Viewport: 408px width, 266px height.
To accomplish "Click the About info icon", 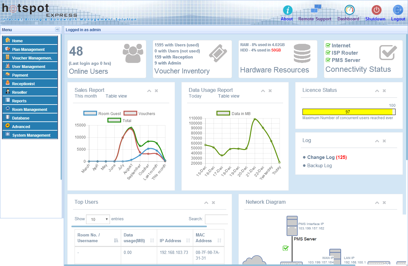I will pyautogui.click(x=287, y=10).
